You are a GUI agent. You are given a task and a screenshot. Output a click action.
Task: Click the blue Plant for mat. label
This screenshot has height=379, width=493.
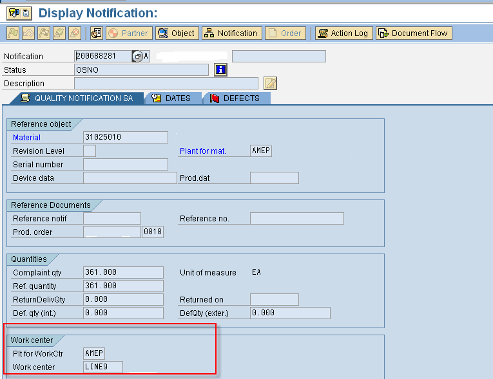[203, 151]
